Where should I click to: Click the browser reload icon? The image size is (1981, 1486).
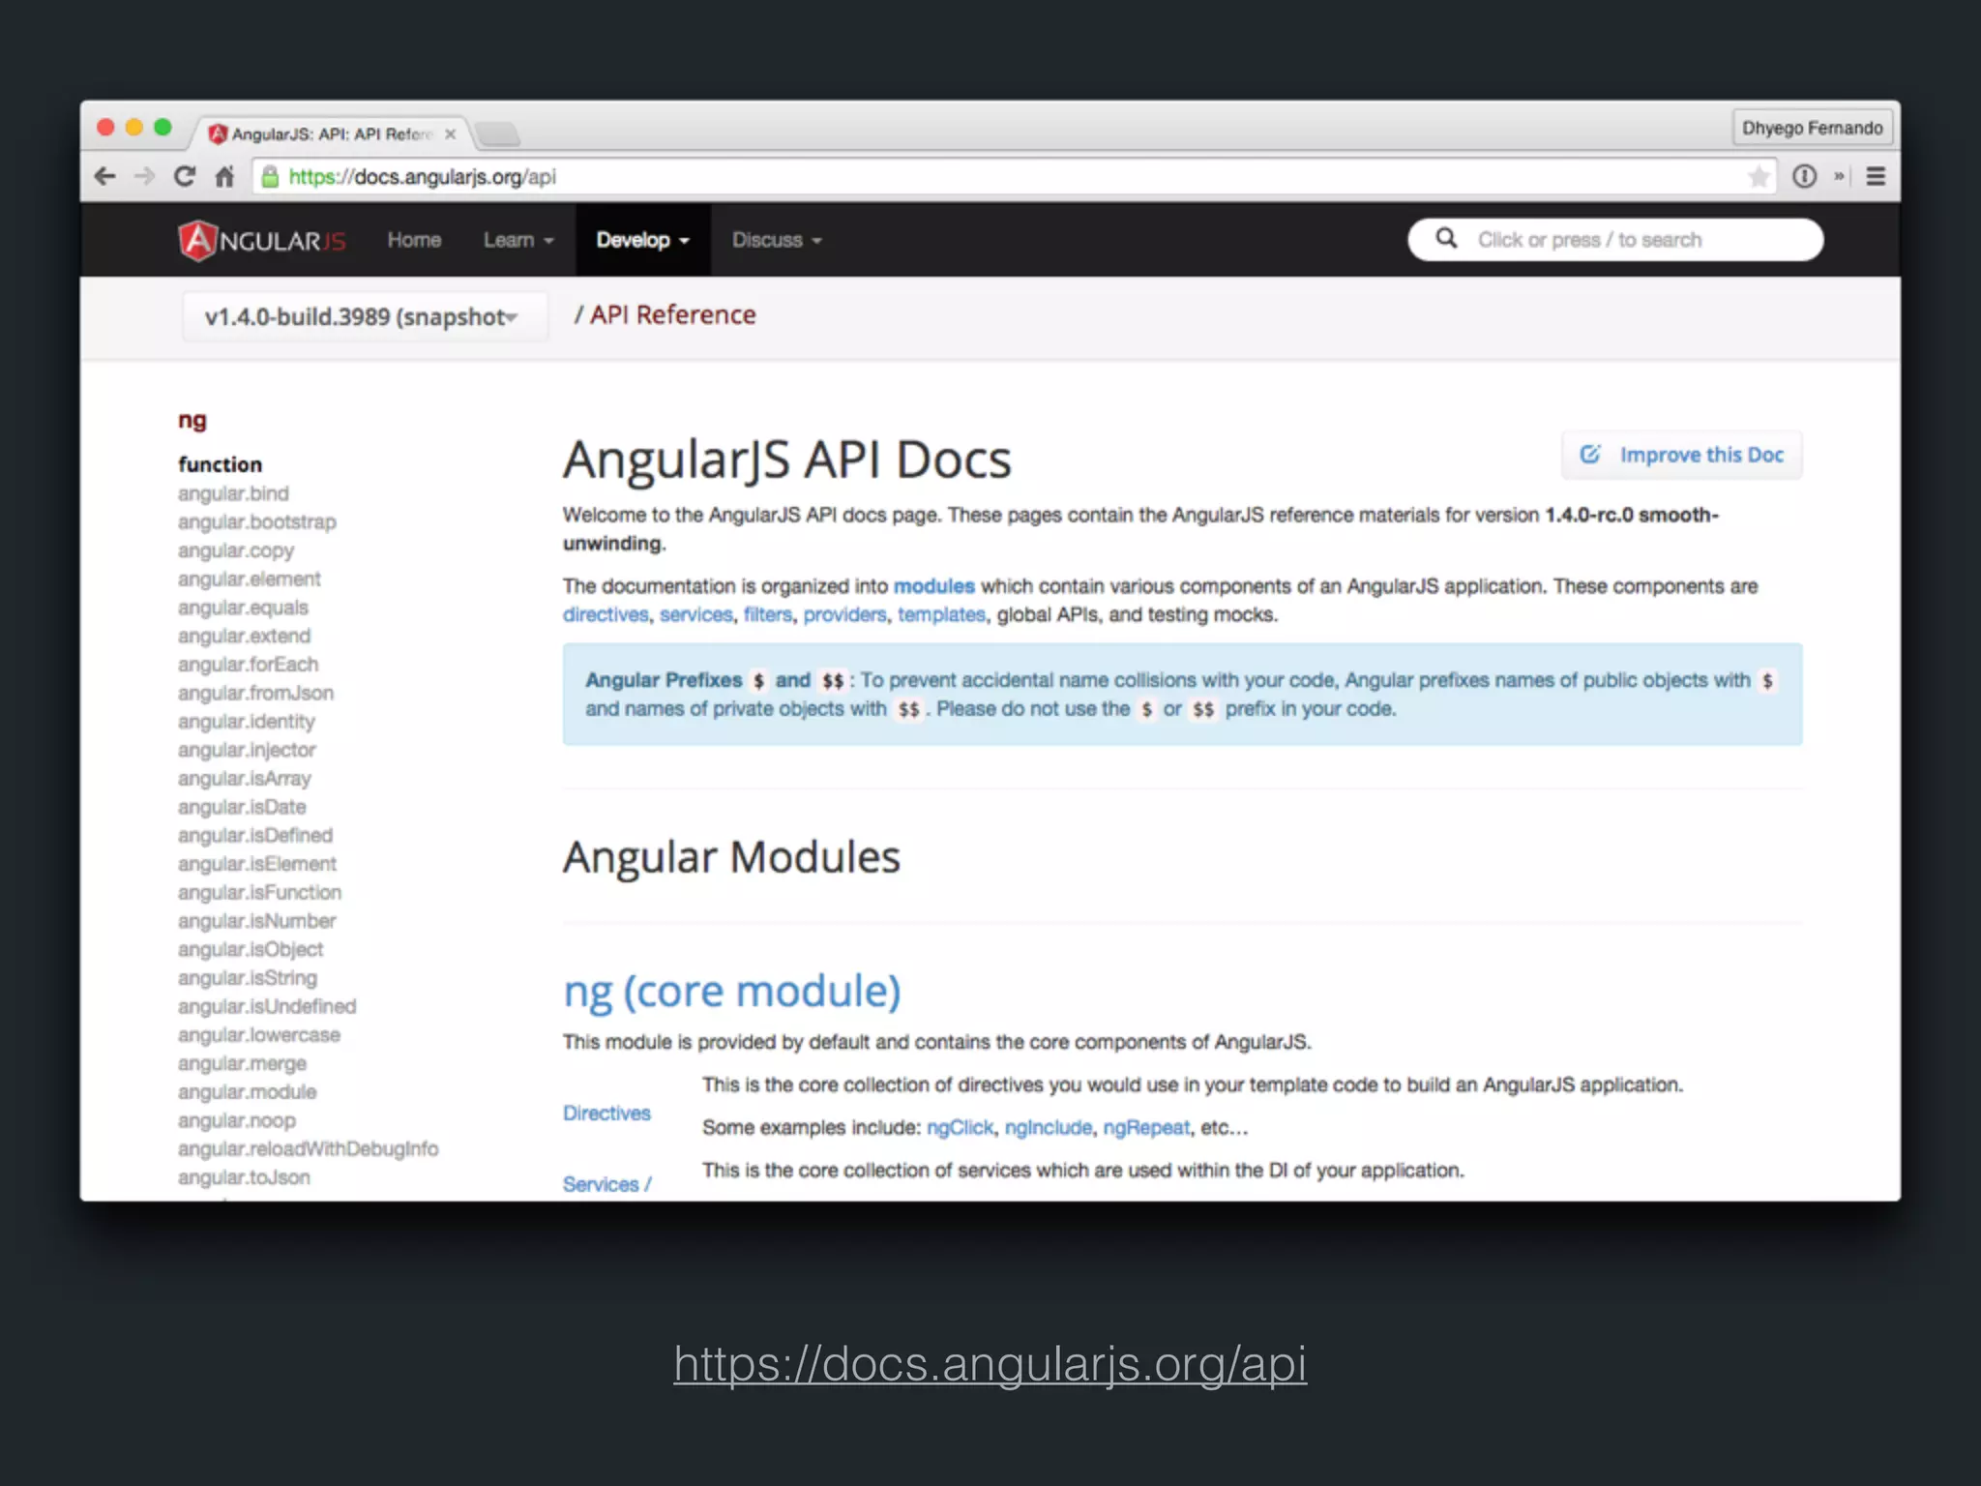pos(184,176)
